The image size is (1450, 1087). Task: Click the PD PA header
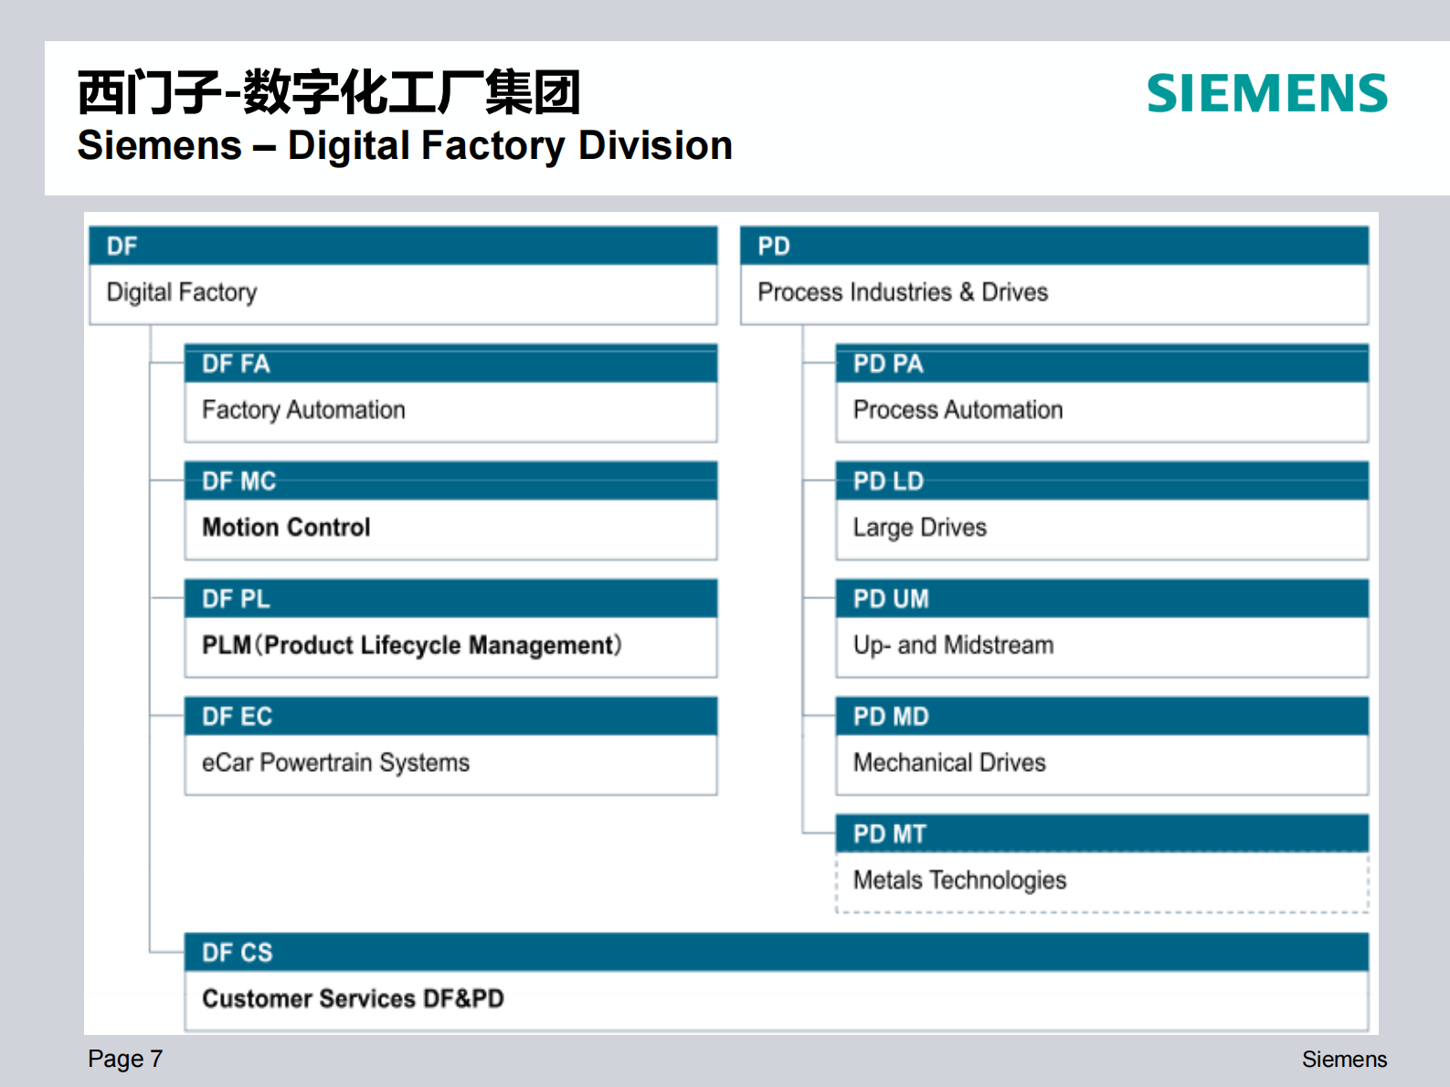tap(1102, 364)
